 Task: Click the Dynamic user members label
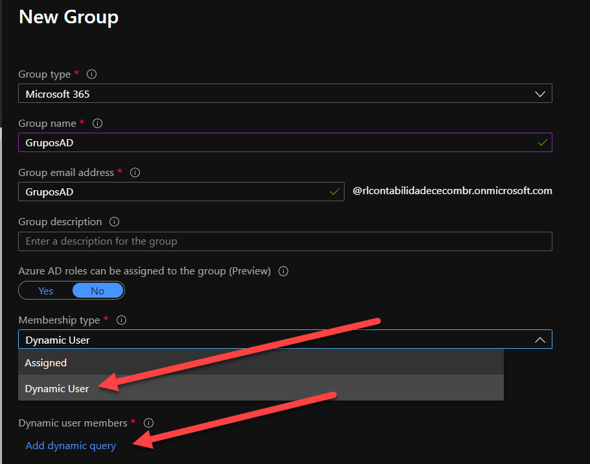[73, 423]
